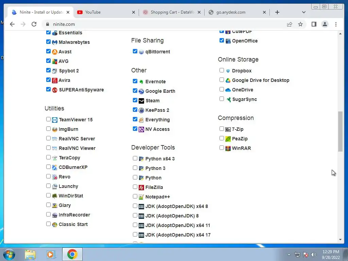
Task: Click the Notepad++ icon
Action: (141, 197)
